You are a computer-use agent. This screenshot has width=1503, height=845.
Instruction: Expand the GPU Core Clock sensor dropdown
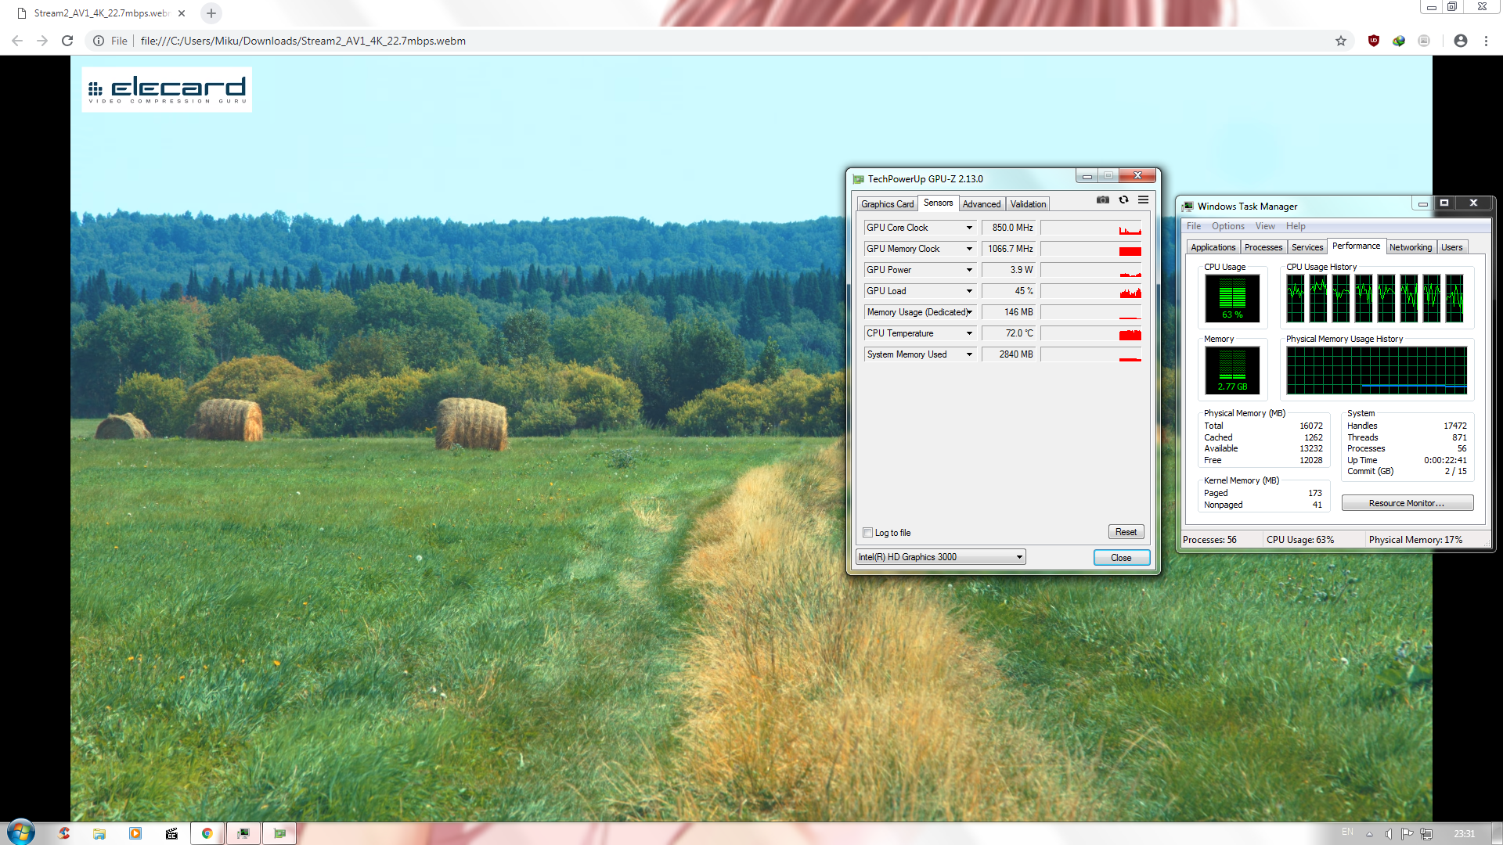click(969, 228)
